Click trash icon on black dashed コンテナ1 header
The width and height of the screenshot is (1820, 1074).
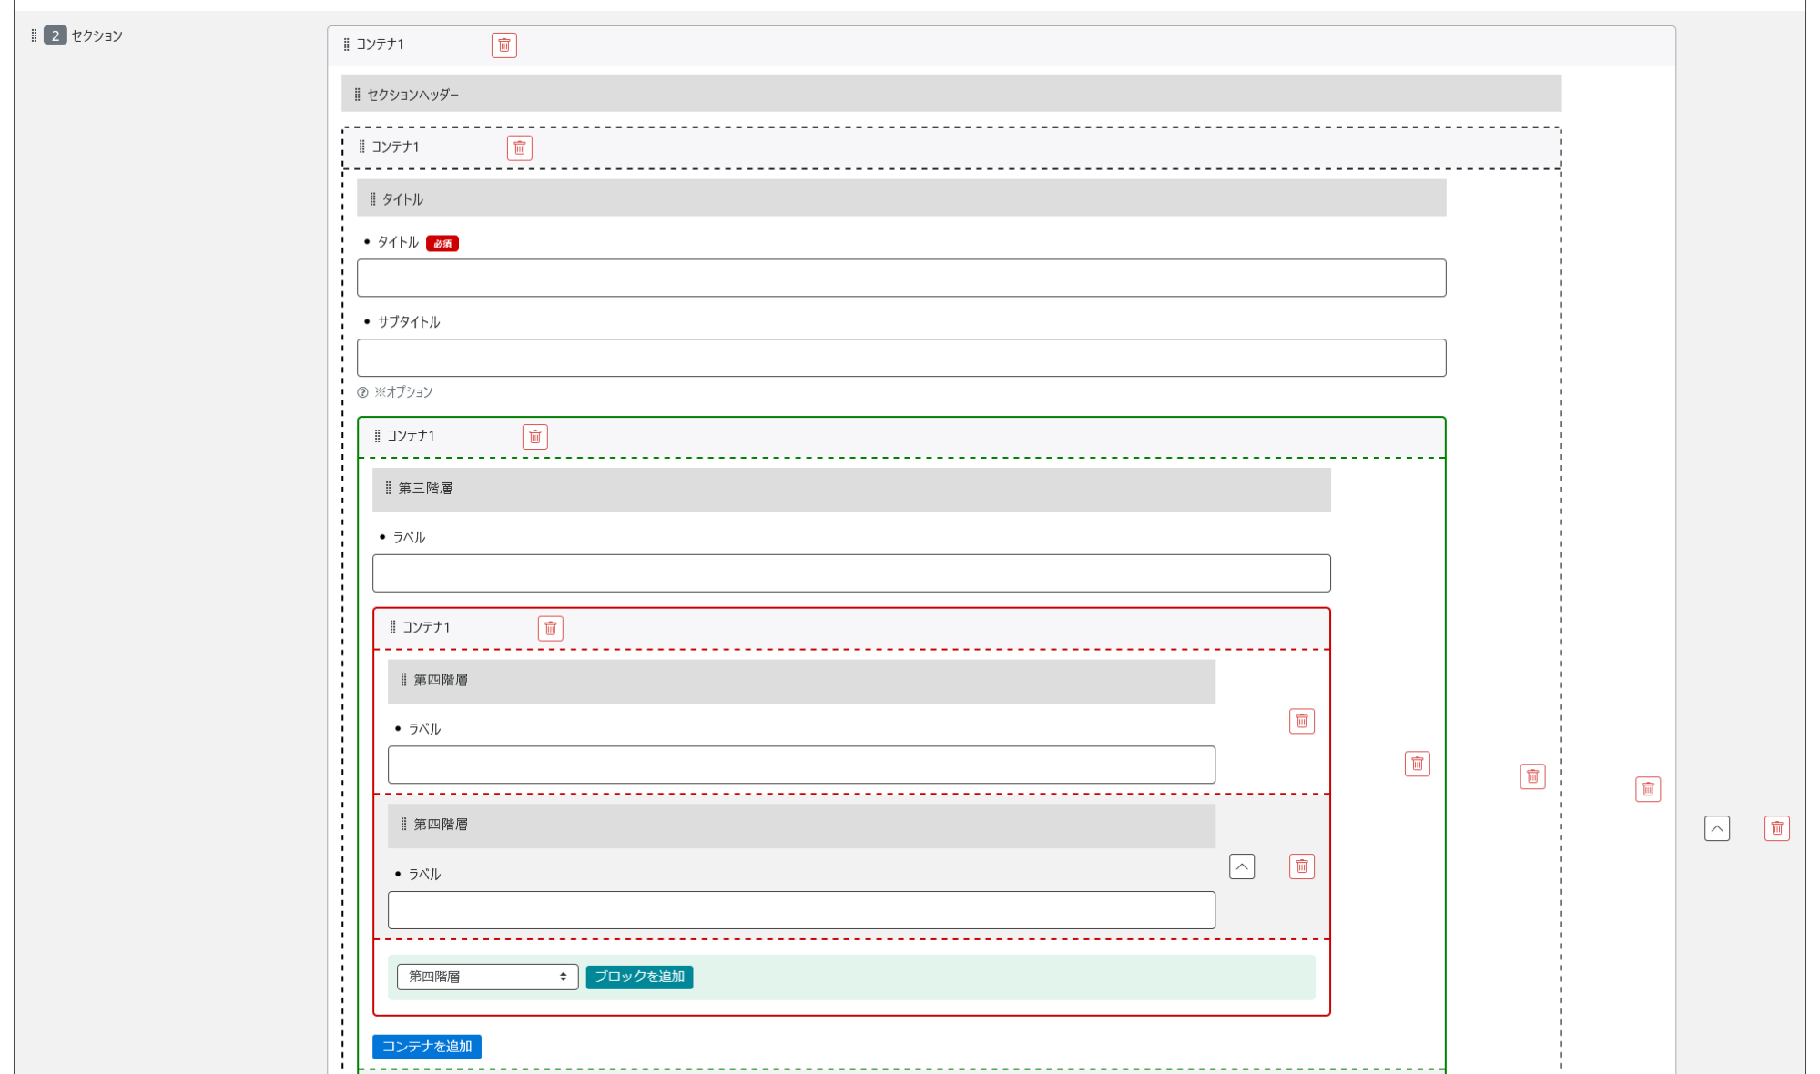tap(519, 148)
